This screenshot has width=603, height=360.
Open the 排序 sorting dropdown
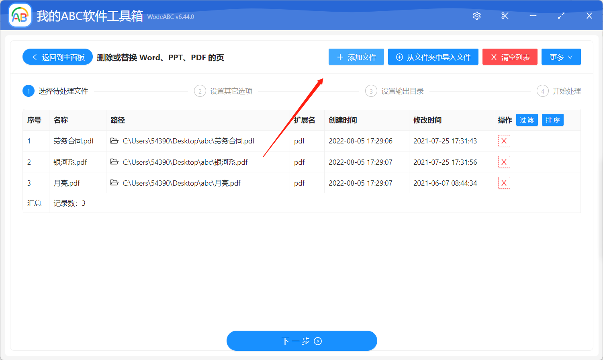[x=552, y=119]
